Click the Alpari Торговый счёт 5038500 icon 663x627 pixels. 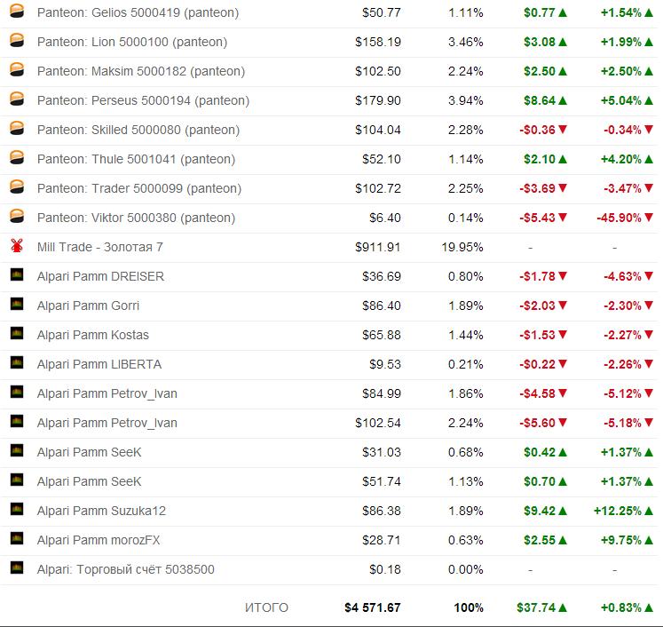point(16,568)
